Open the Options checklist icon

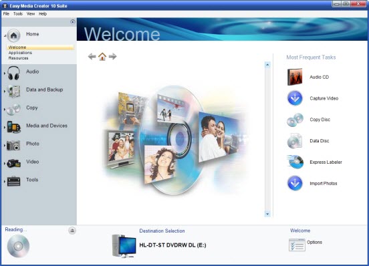[x=297, y=245]
